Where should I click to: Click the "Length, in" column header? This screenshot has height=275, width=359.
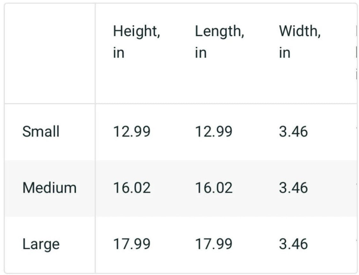coord(220,42)
